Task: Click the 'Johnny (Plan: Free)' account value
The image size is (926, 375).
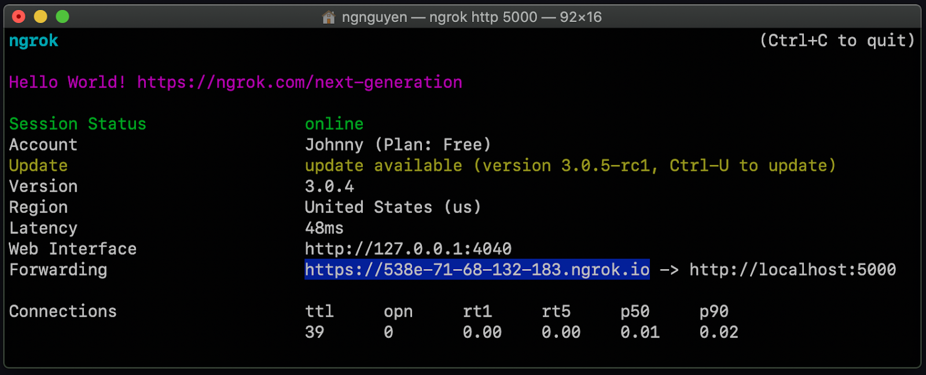Action: pos(398,145)
